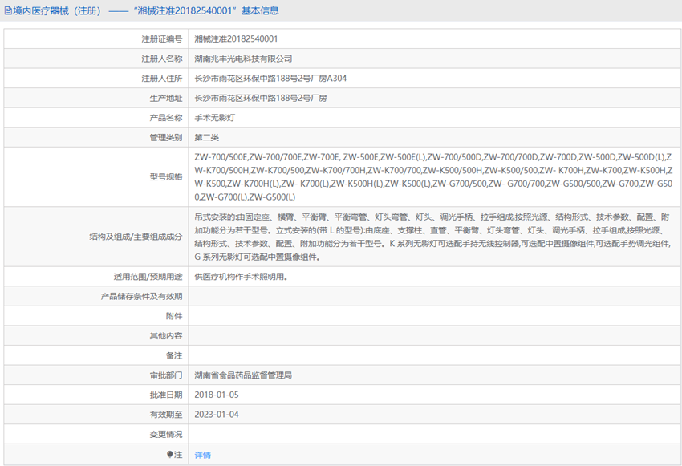
Task: Click the registrant address ending in 厂房A304
Action: point(270,79)
